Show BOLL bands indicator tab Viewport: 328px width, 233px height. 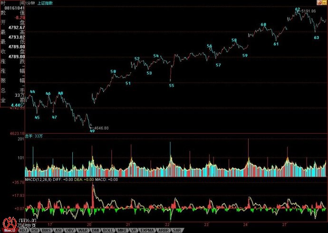click(x=108, y=230)
